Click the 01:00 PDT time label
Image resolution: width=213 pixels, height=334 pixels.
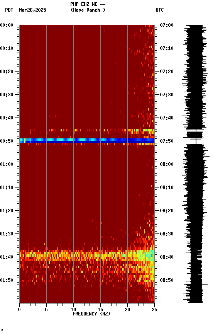[x=7, y=164]
